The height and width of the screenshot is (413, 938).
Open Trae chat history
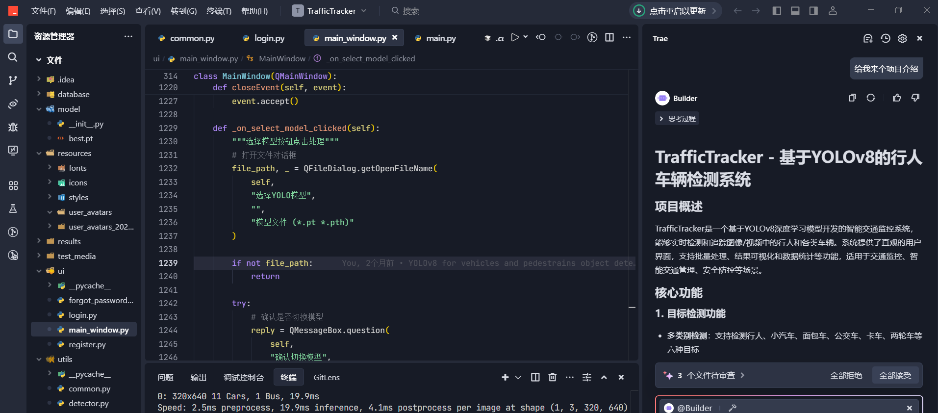[x=886, y=38]
